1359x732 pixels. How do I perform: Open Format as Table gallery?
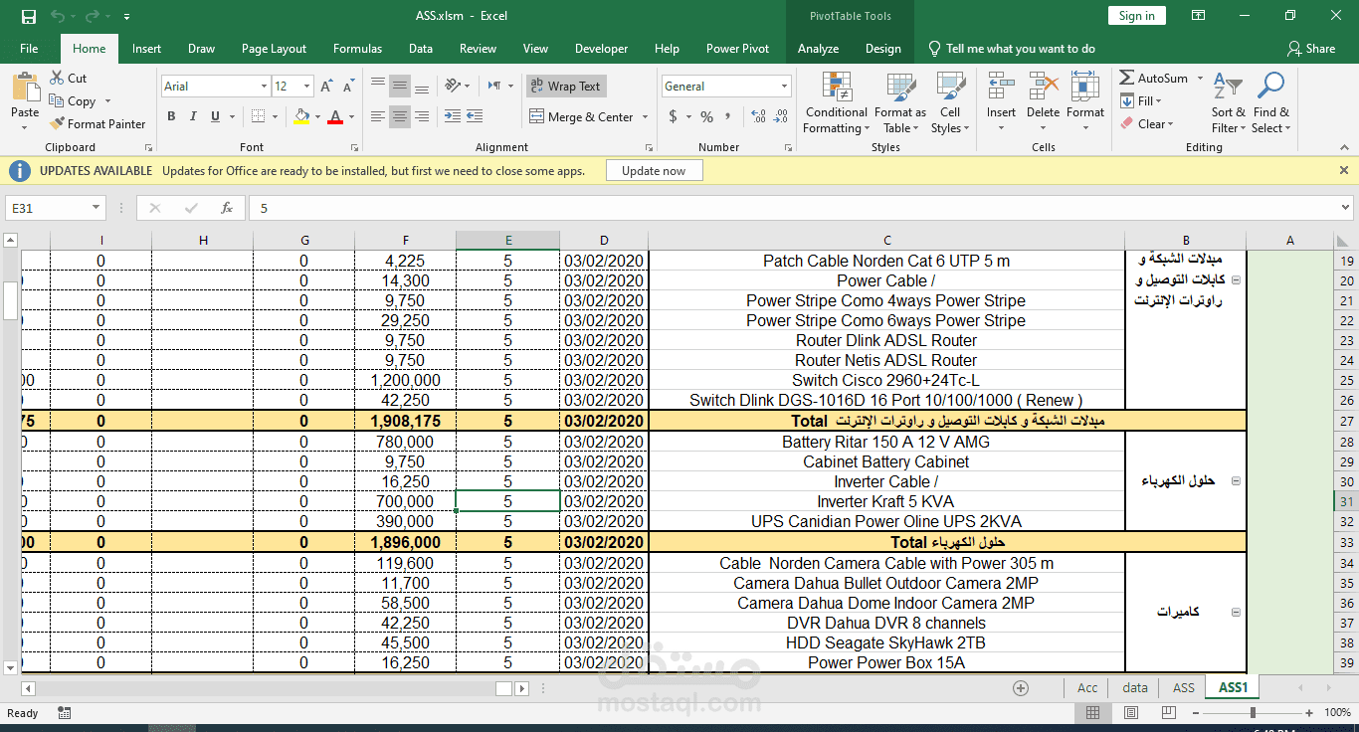point(900,103)
